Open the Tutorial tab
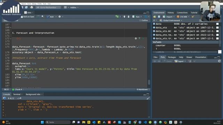The height and width of the screenshot is (125, 223). 194,13
